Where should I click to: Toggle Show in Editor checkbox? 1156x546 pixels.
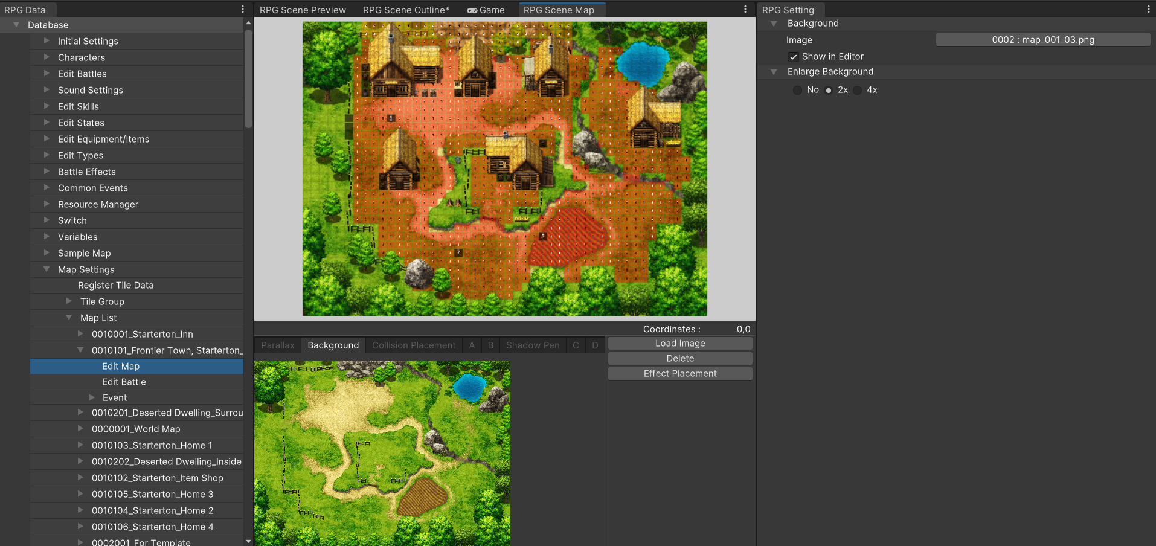coord(794,57)
